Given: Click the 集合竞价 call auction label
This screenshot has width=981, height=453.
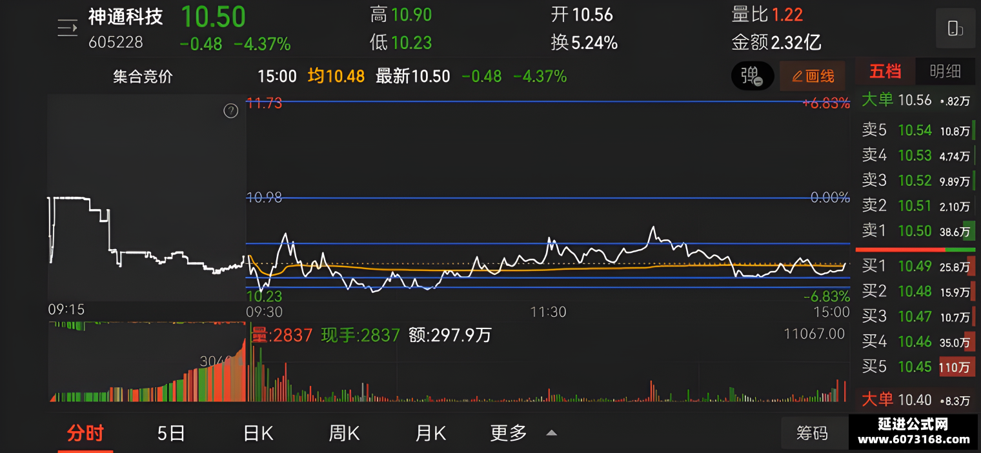Looking at the screenshot, I should (143, 77).
